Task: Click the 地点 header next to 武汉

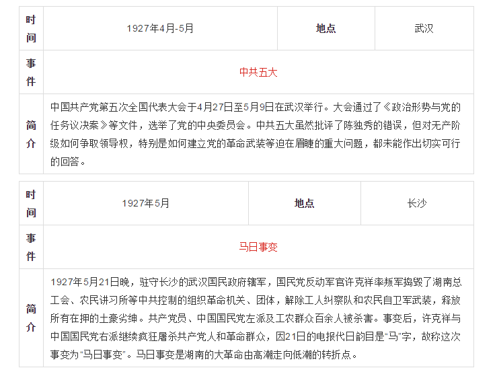Action: click(326, 28)
